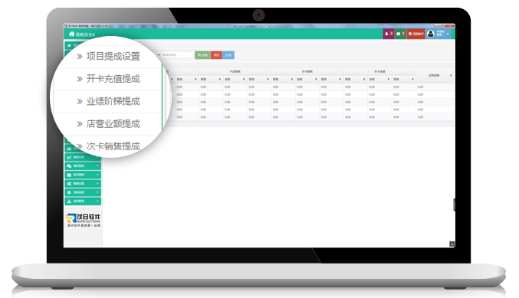Collapse the sidebar with the round arrow toggle
Screen dimensions: 519x298
pyautogui.click(x=83, y=208)
